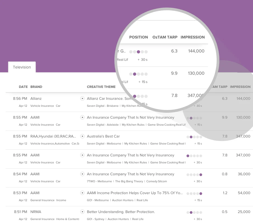The height and width of the screenshot is (223, 253).
Task: Click the 7TWO - Melbourne channel label
Action: [99, 181]
